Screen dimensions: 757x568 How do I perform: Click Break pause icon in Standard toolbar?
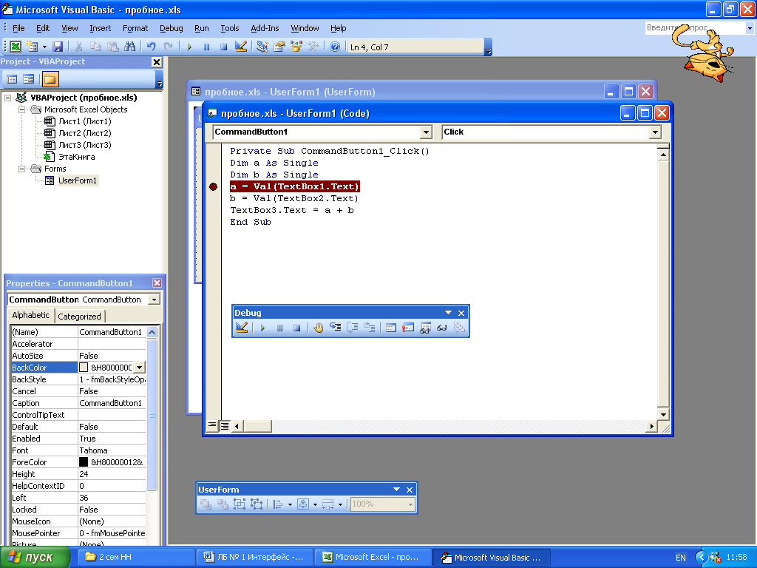coord(207,47)
